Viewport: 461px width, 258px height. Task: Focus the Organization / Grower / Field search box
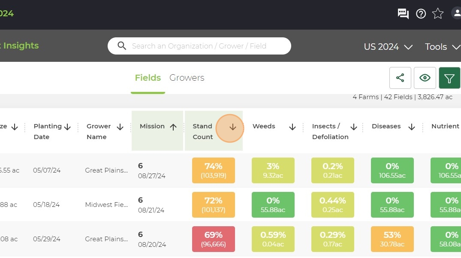click(199, 46)
